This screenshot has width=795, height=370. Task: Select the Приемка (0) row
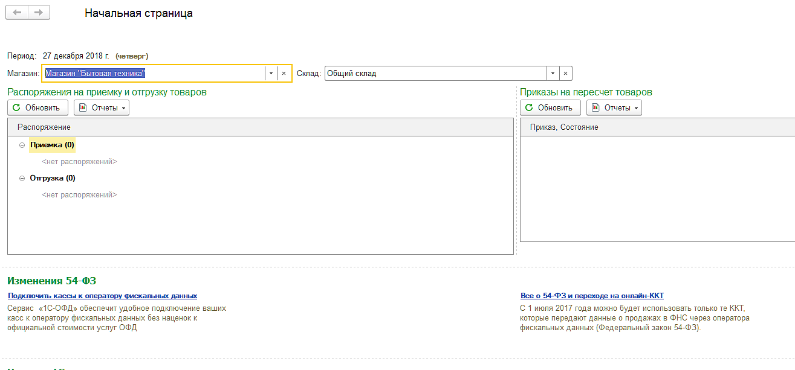click(x=53, y=145)
